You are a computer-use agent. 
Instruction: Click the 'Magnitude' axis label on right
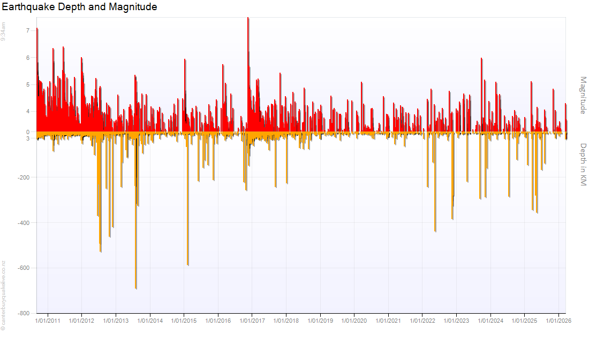(583, 95)
